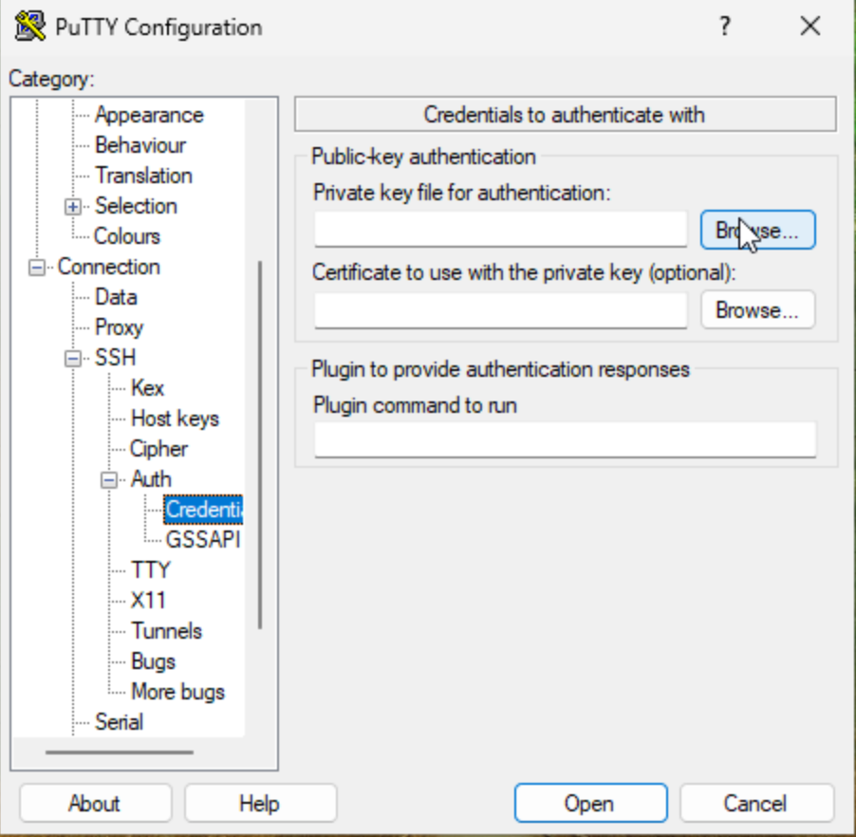Focus the certificate path input field
This screenshot has width=856, height=837.
[x=500, y=310]
